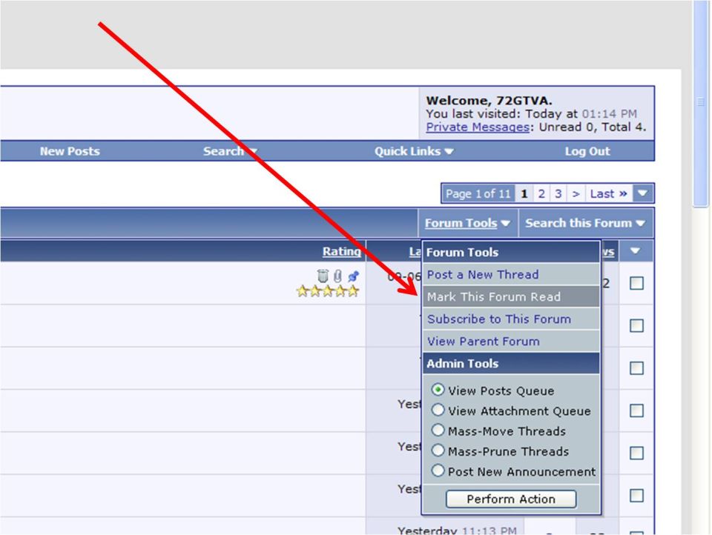
Task: Open the Quick Links dropdown
Action: coord(414,151)
